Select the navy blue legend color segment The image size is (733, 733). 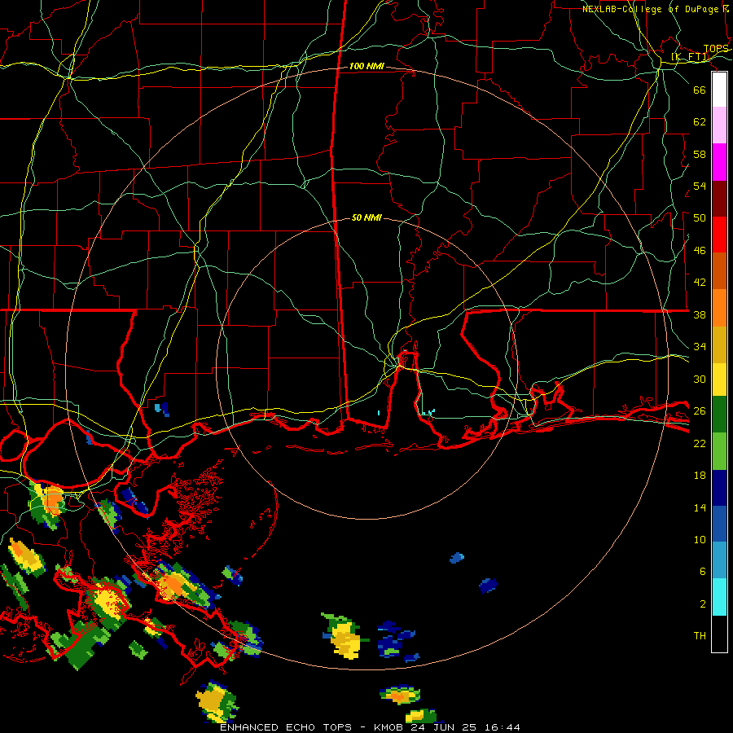719,488
